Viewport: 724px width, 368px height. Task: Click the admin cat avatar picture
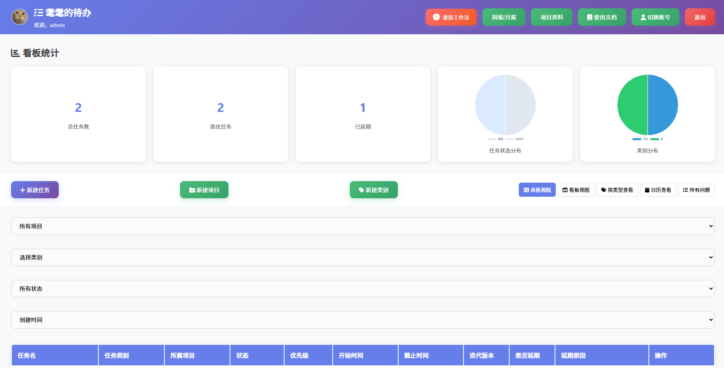click(x=19, y=17)
